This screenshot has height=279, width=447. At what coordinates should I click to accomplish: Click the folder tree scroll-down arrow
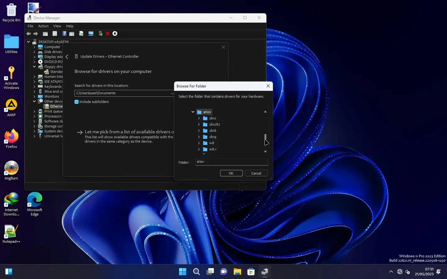[265, 152]
